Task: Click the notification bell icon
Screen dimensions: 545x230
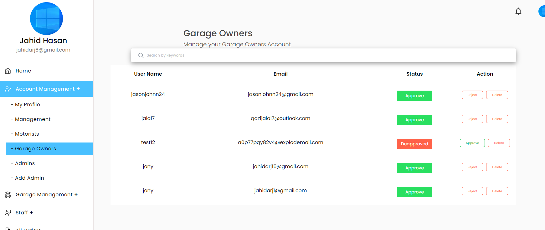Action: click(518, 12)
